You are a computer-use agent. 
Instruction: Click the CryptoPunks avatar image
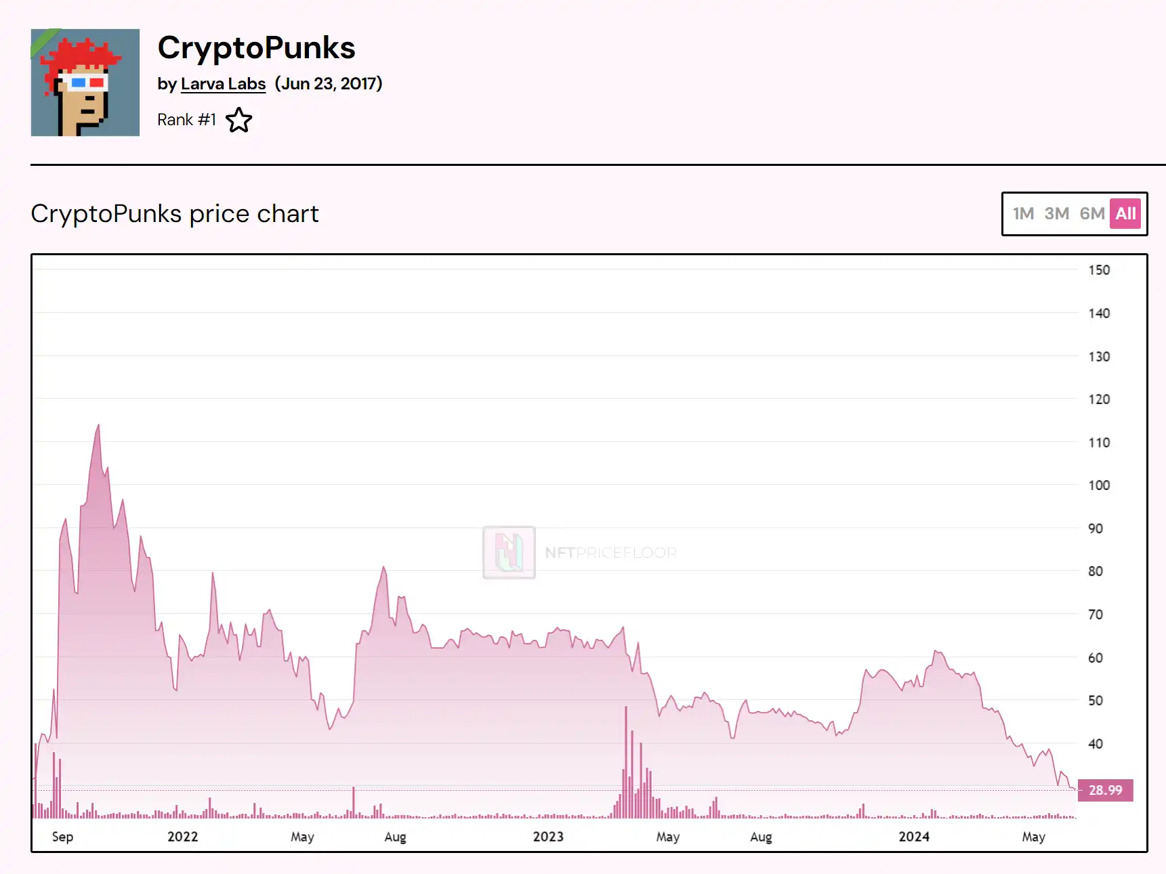[x=85, y=83]
